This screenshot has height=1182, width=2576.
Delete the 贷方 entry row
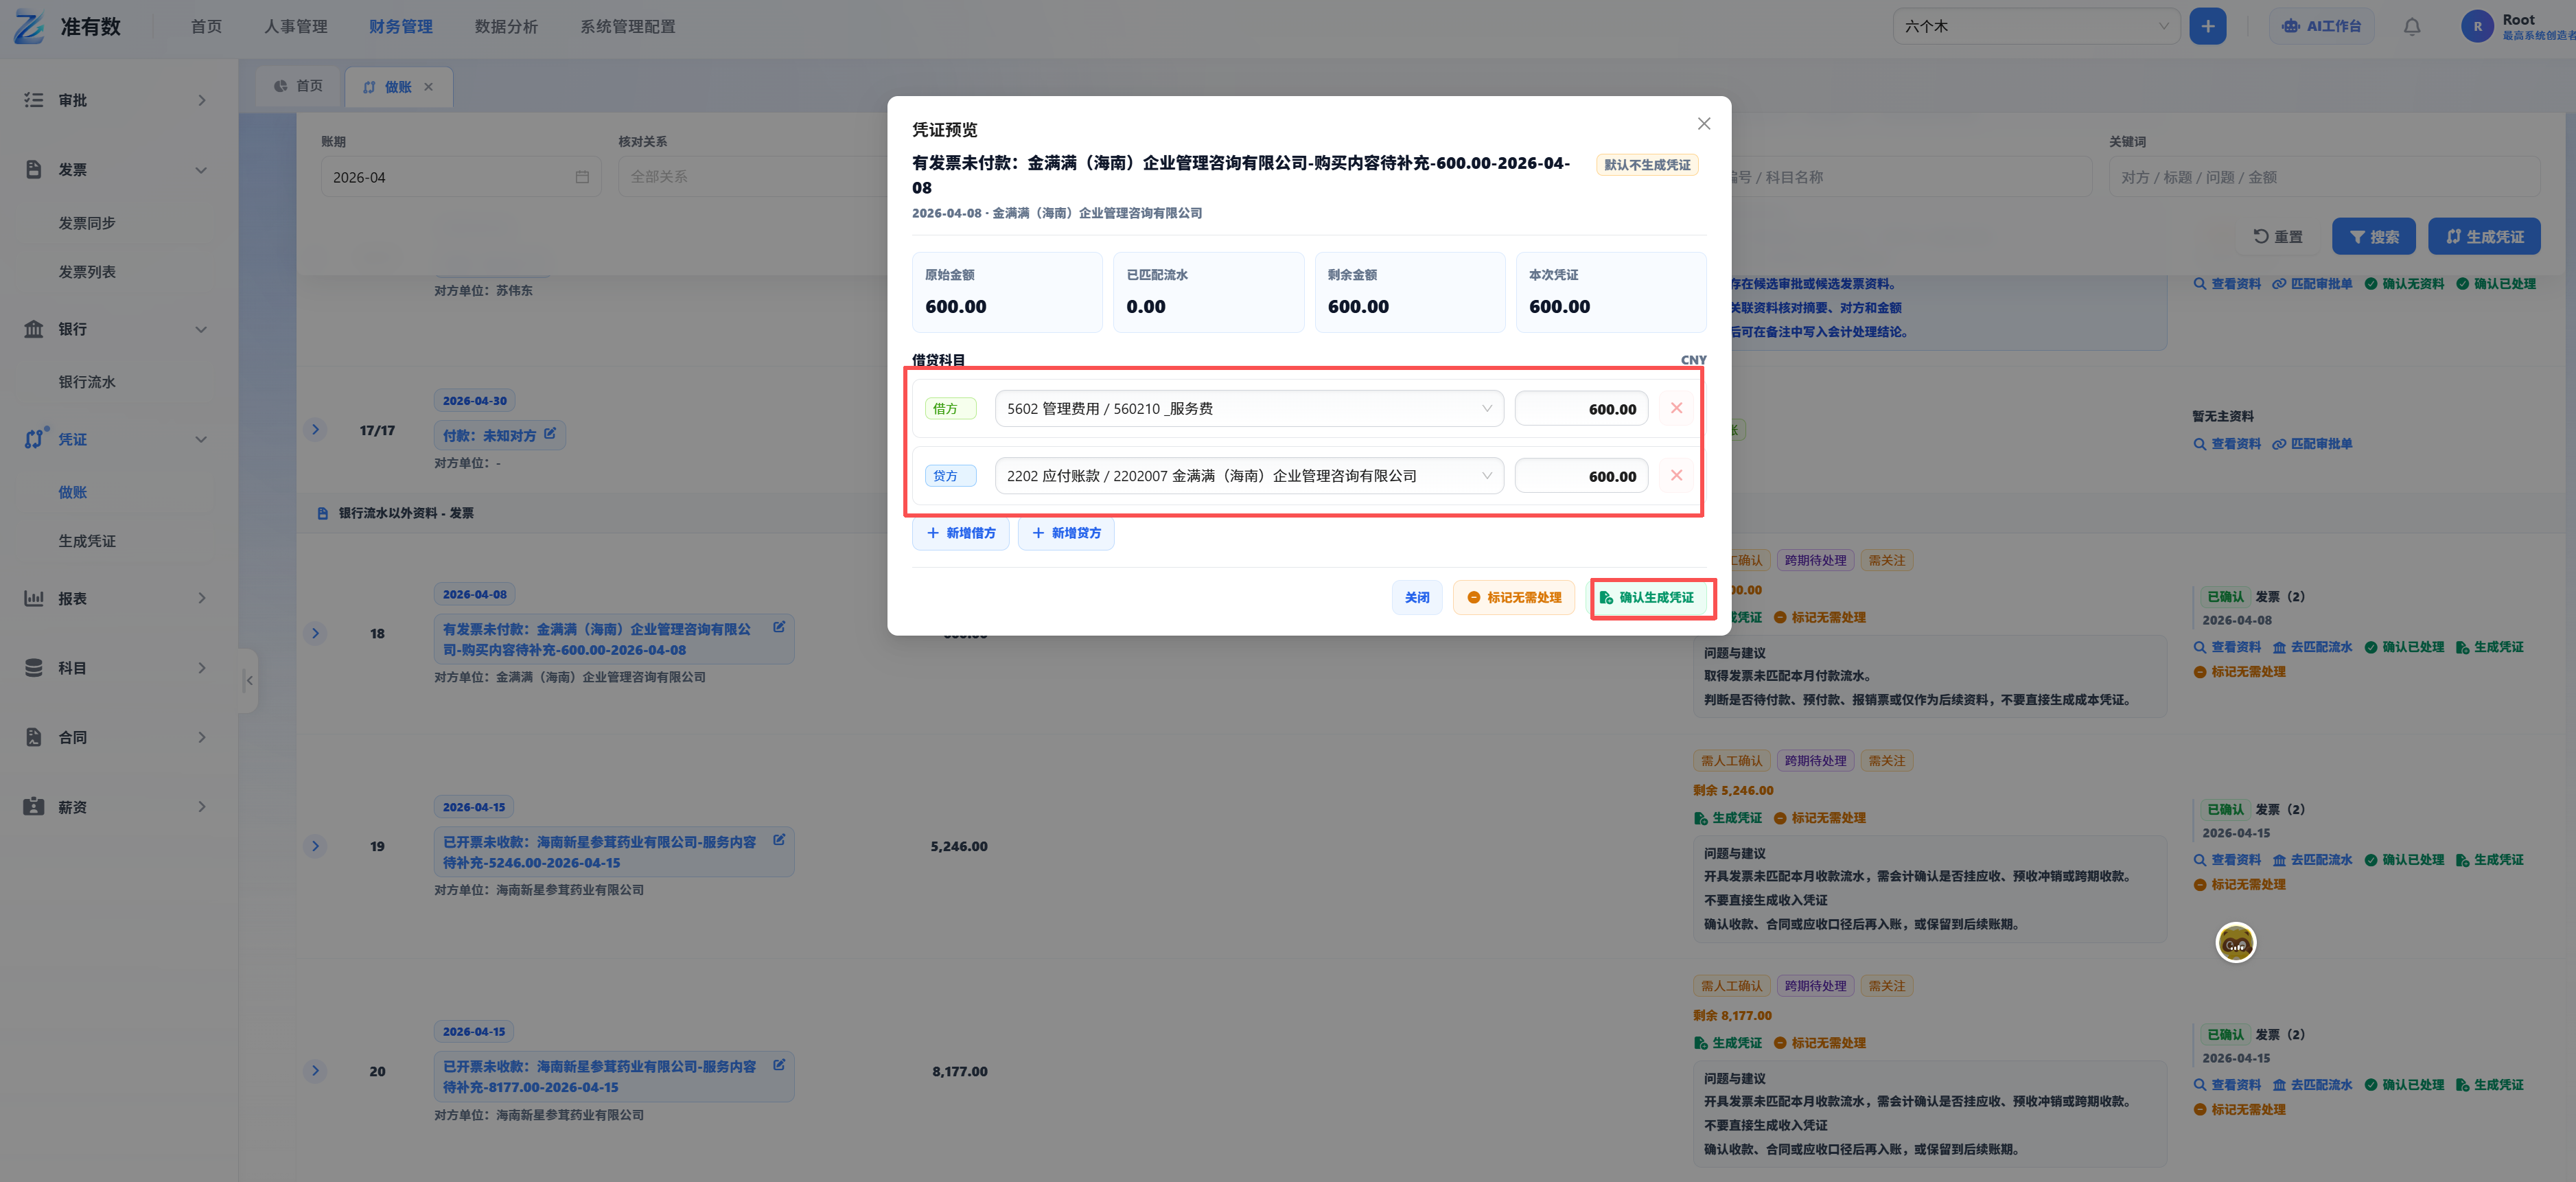(1676, 476)
